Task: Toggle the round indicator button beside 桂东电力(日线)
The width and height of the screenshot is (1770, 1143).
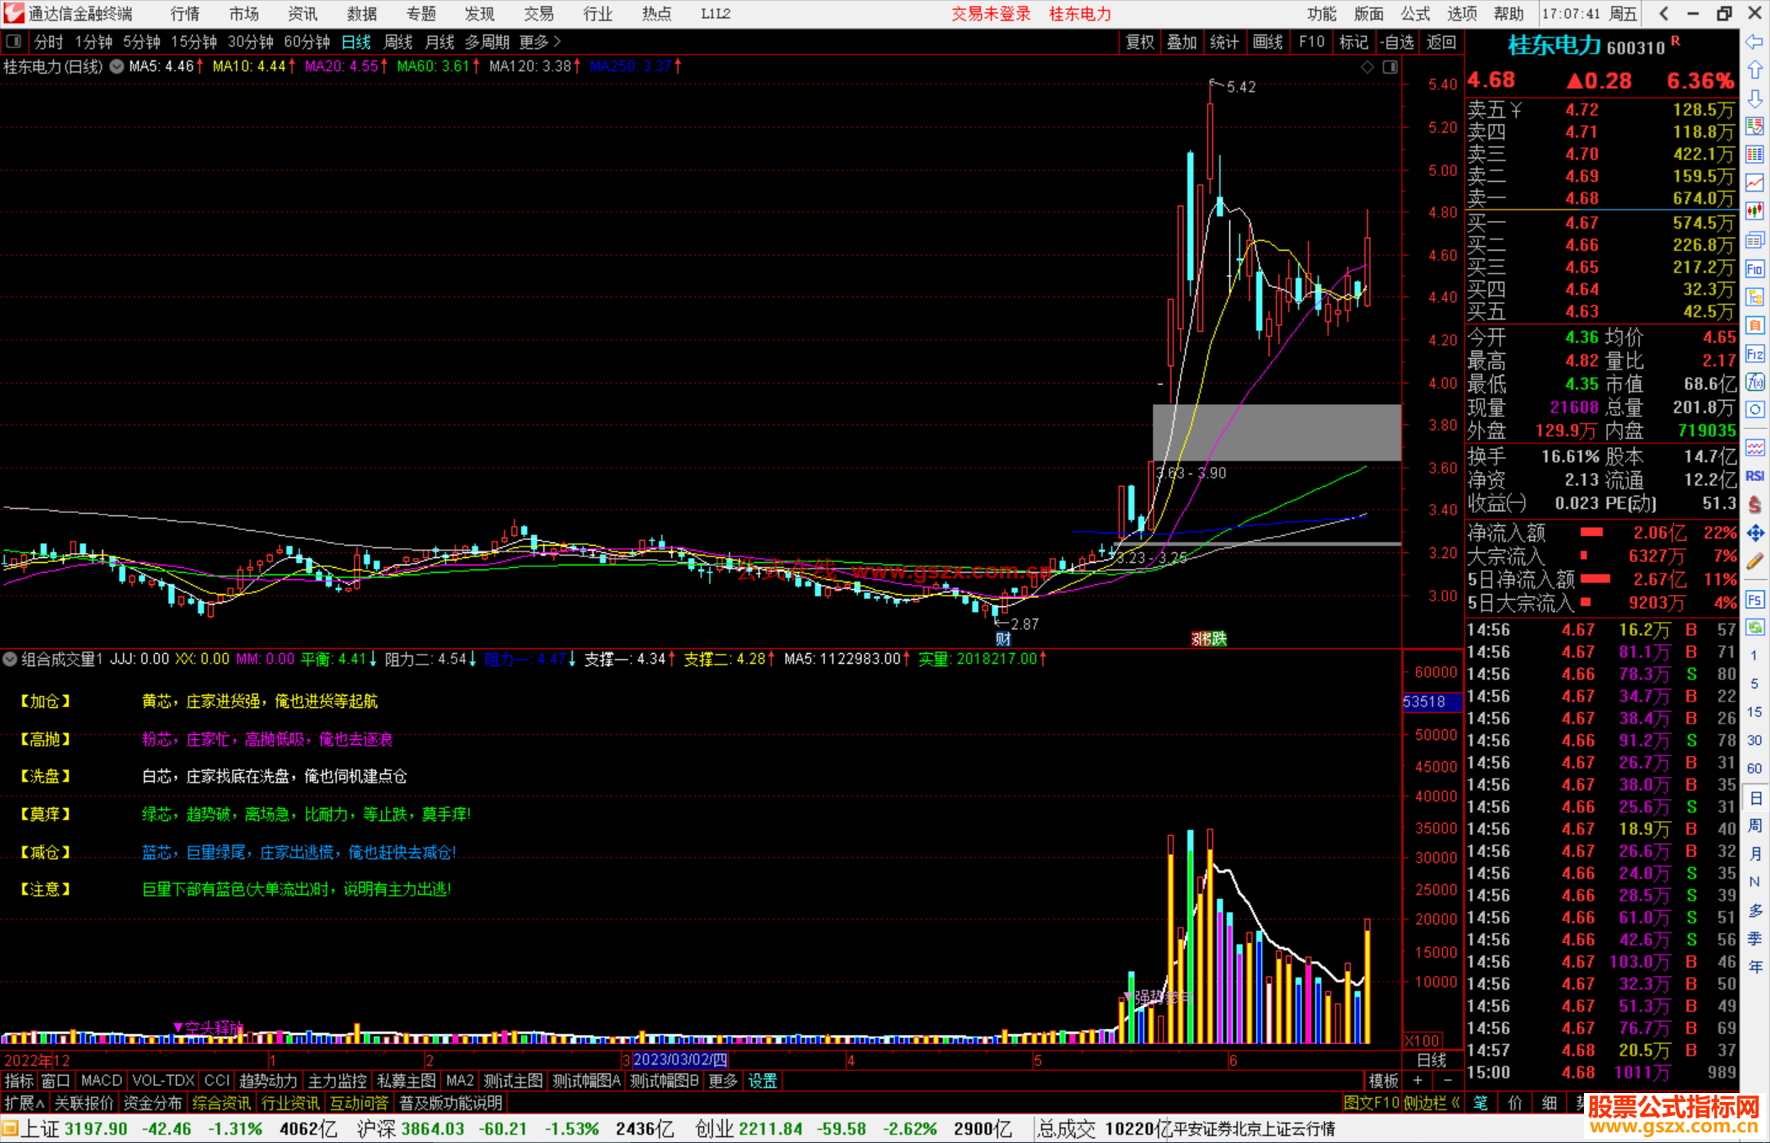Action: [117, 66]
